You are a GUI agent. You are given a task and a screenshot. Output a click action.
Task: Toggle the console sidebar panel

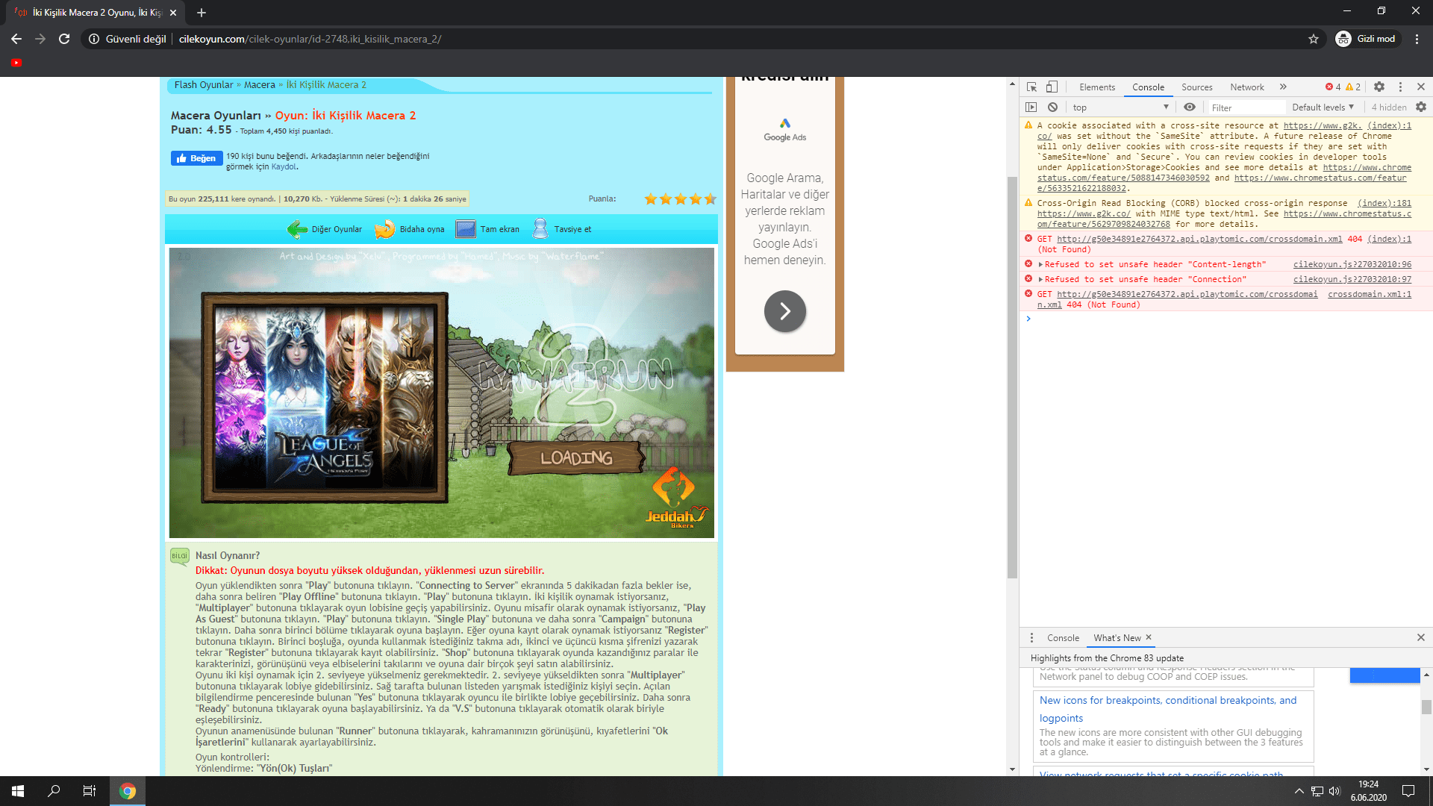click(x=1031, y=107)
